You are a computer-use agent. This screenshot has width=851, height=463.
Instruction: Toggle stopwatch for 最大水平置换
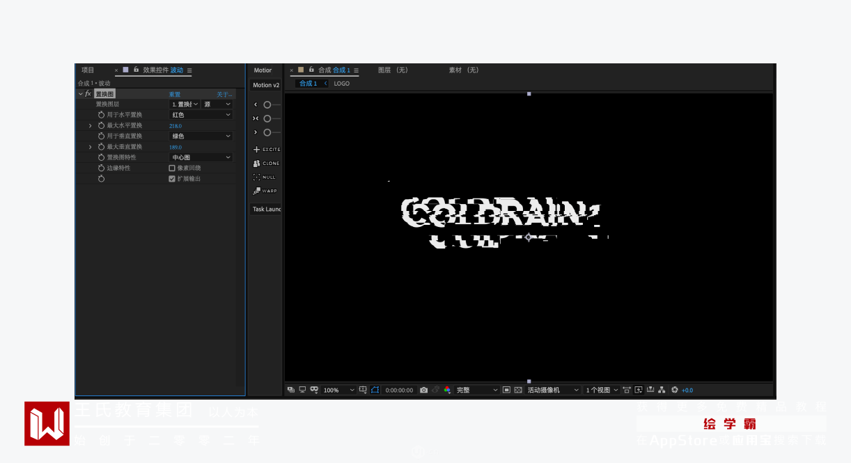[101, 125]
